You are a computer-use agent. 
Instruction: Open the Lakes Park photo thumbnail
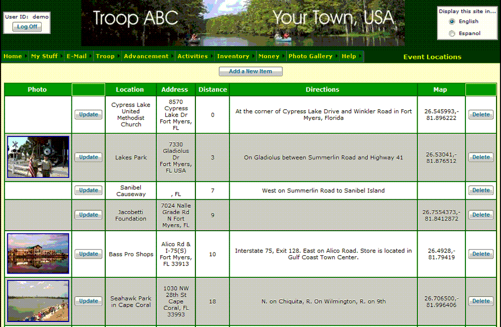[38, 157]
